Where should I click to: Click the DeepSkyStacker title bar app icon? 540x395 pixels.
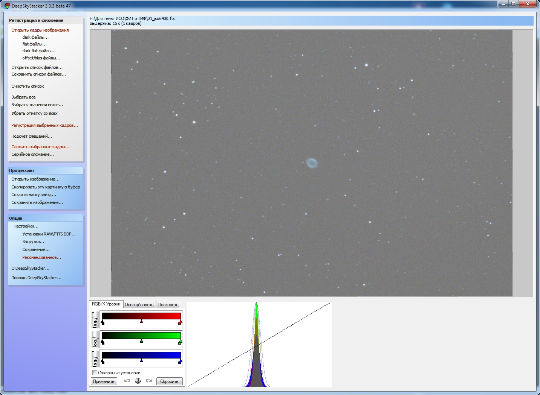tap(6, 6)
